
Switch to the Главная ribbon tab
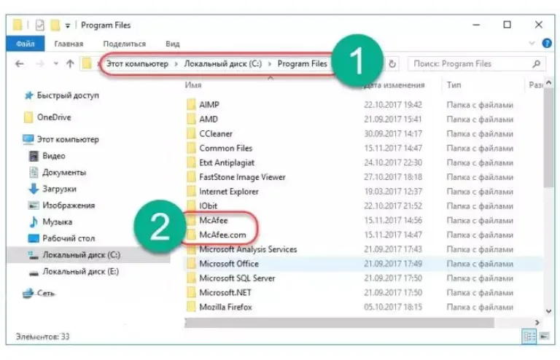click(69, 44)
